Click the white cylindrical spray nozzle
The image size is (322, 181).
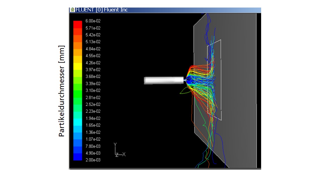tap(164, 80)
